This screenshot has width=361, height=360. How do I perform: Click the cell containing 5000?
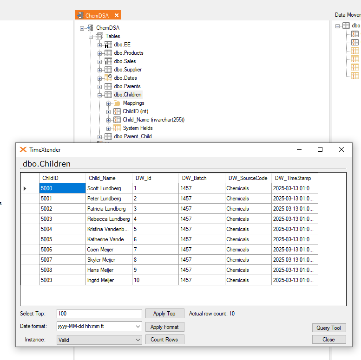(62, 188)
